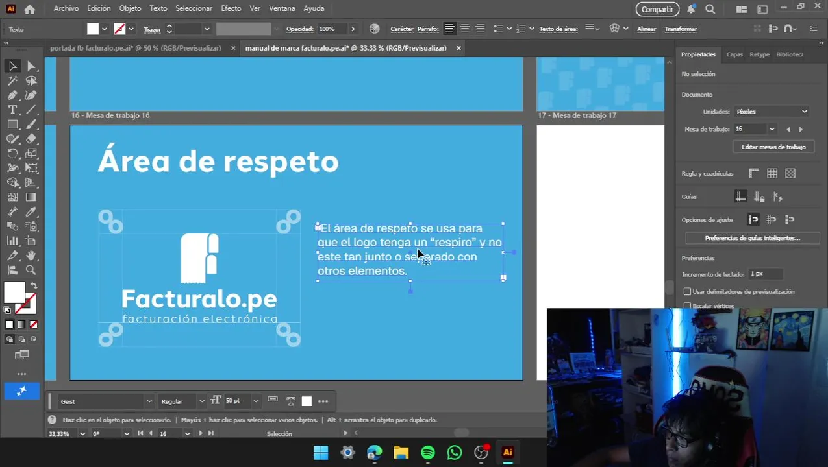Choose the Rectangle tool
Image resolution: width=828 pixels, height=467 pixels.
pyautogui.click(x=12, y=125)
